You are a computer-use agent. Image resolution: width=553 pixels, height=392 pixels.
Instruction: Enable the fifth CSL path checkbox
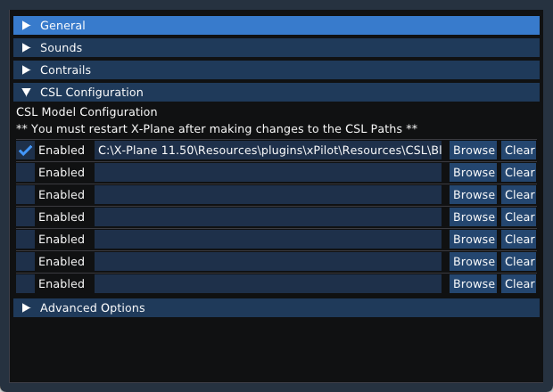(25, 239)
